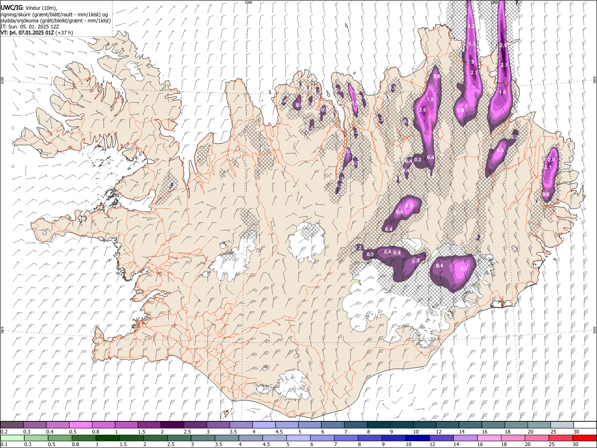Select the light pink 16–18 swatch in the lower legend
The height and width of the screenshot is (448, 597).
coord(489,438)
